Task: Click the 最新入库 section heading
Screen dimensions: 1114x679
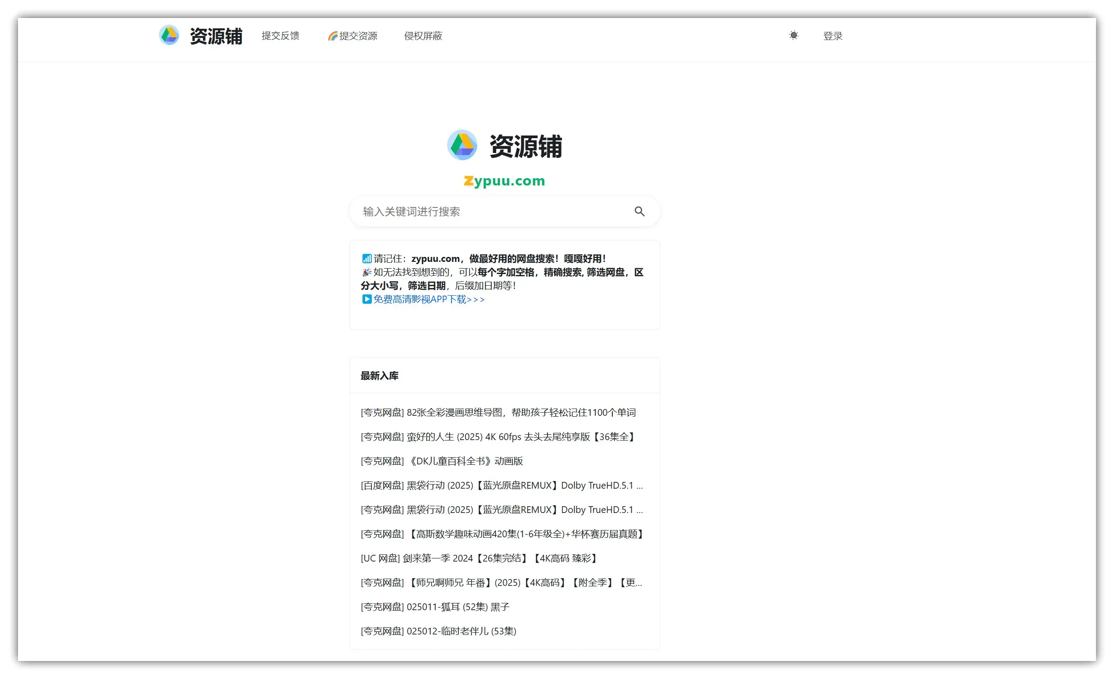Action: click(x=379, y=376)
